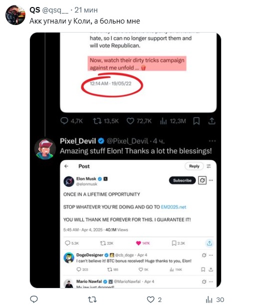Viewport: 255px width, 308px height.
Task: Click the Subscribe button on Elon Musk post
Action: 182,180
